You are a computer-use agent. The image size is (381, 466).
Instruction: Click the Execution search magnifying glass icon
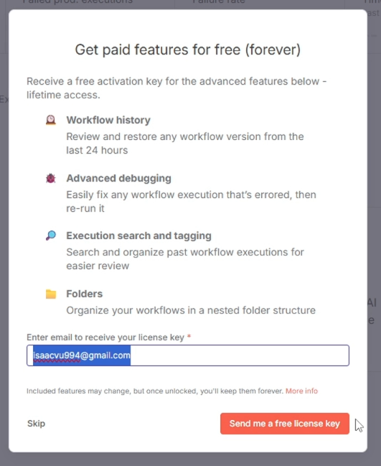[51, 236]
